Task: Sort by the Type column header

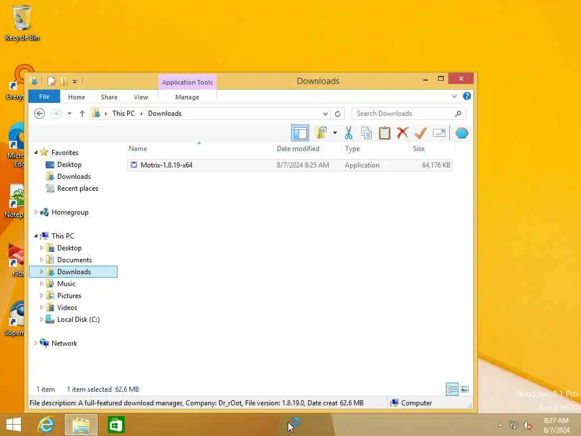Action: pos(352,149)
